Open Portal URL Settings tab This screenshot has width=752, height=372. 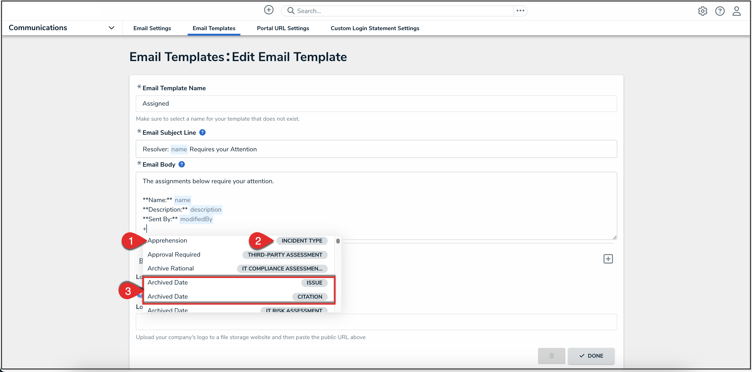pos(283,28)
